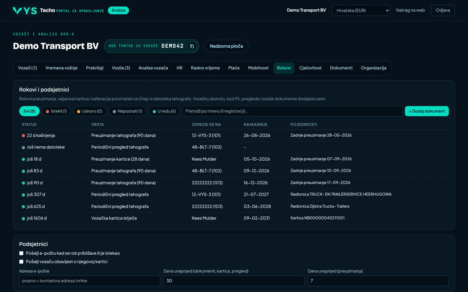Enable driver card notification checkbox
Viewport: 468px width, 292px height.
click(21, 262)
